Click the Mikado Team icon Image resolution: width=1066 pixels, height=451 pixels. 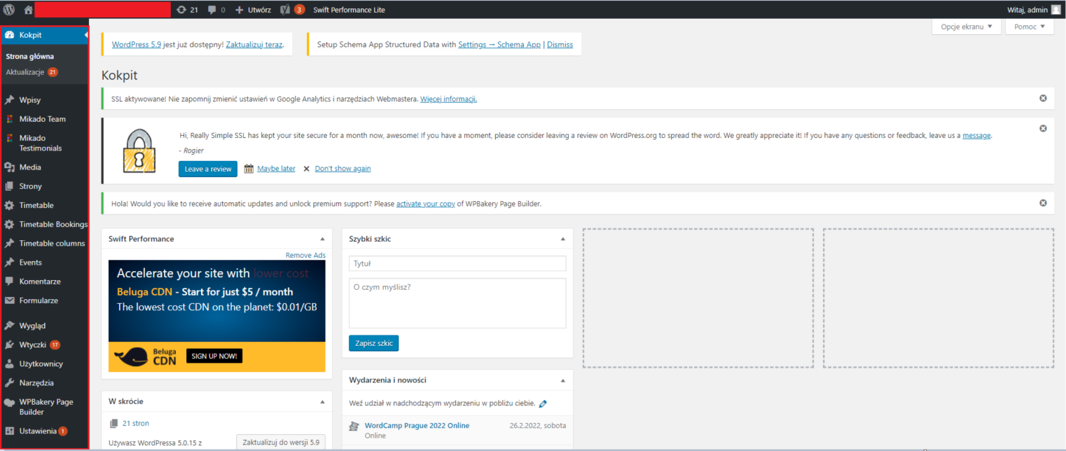(9, 119)
